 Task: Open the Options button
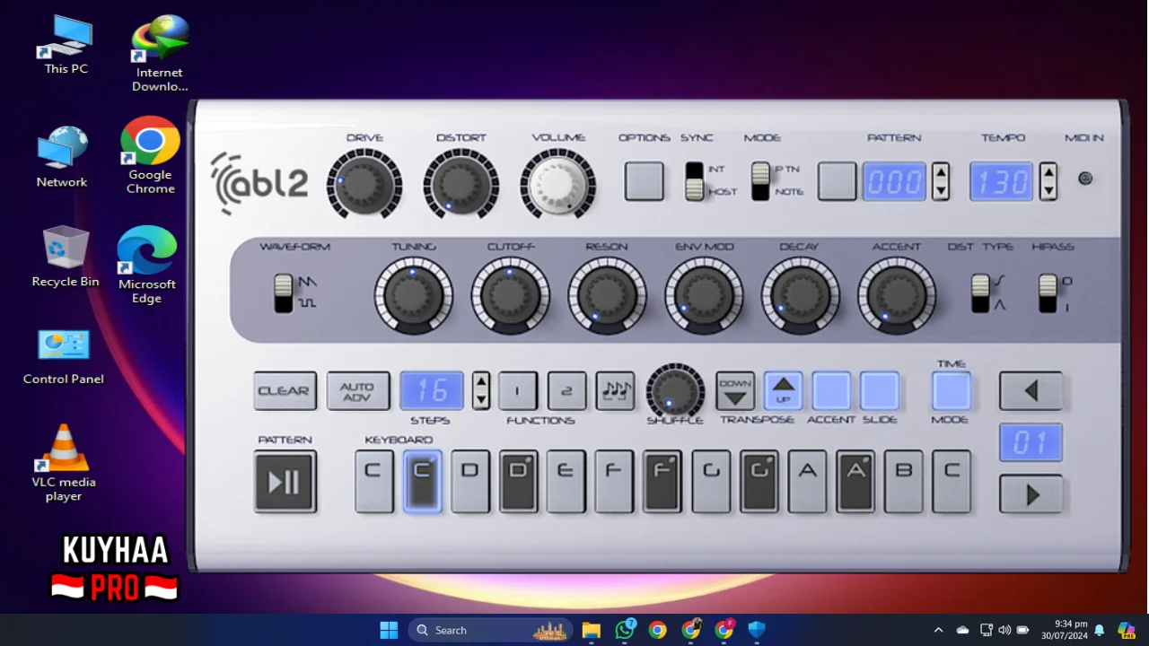(645, 181)
